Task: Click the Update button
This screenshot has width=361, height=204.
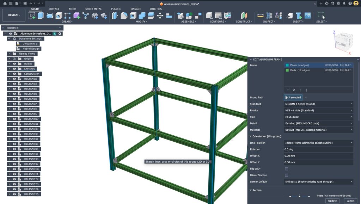Action: pos(332,201)
